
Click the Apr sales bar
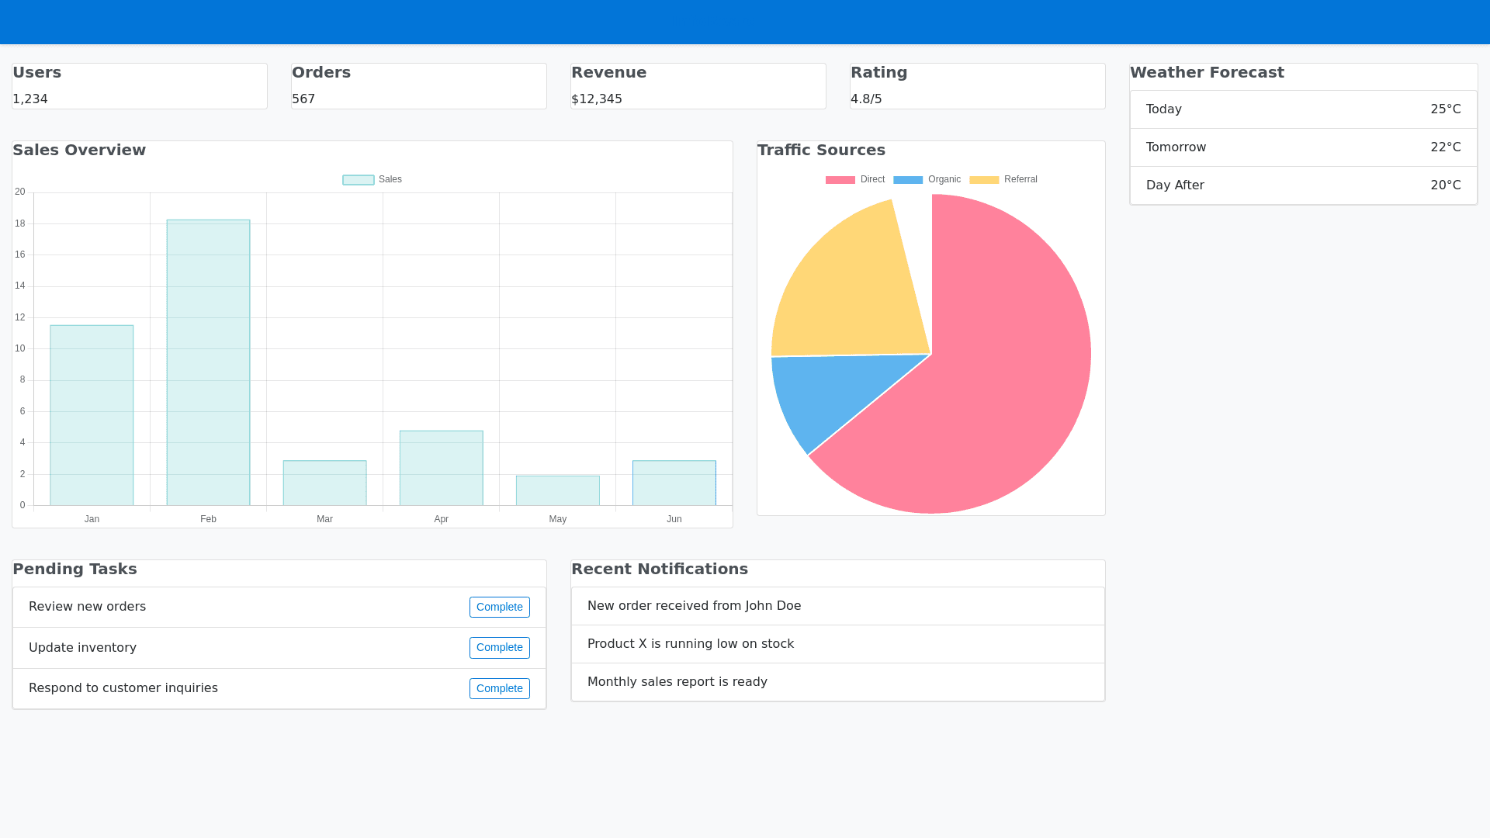tap(441, 468)
